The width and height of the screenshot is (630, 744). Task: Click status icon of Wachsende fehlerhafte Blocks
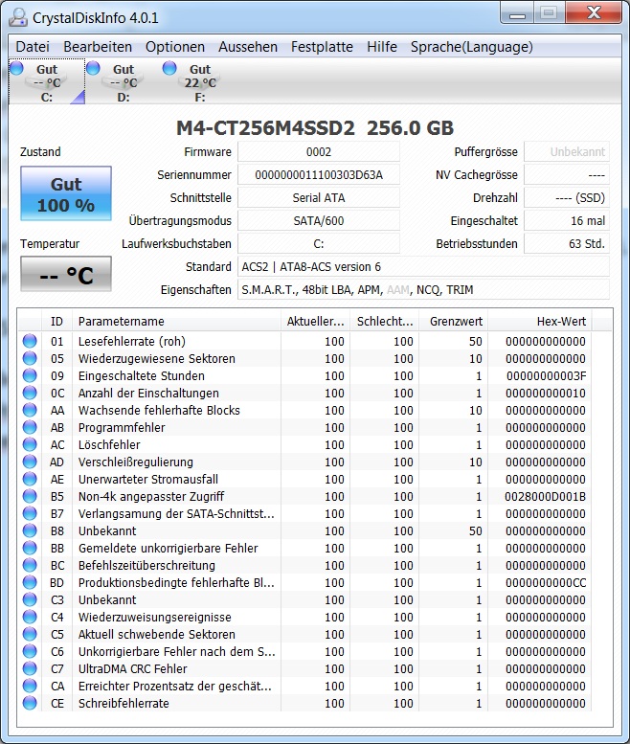click(30, 410)
